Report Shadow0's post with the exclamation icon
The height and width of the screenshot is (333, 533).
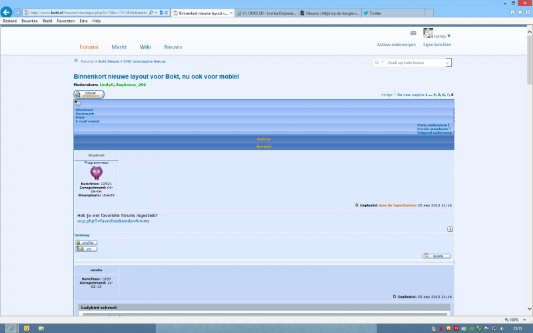click(450, 229)
